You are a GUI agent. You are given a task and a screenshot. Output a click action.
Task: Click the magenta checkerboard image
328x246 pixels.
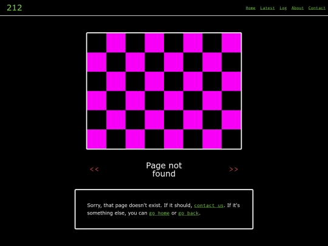(164, 91)
